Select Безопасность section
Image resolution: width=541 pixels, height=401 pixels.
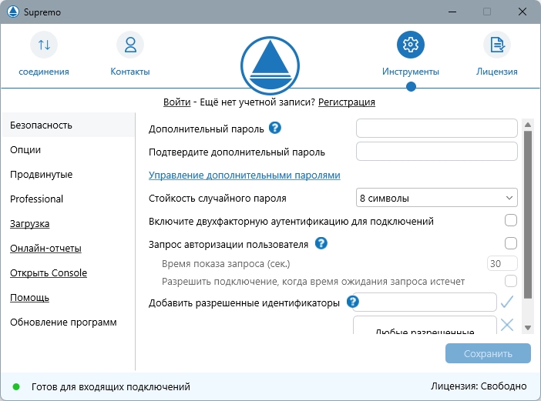69,125
